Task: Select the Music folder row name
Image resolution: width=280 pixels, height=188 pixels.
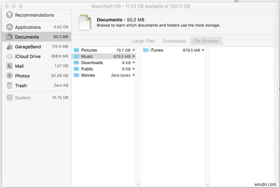Action: click(x=87, y=56)
